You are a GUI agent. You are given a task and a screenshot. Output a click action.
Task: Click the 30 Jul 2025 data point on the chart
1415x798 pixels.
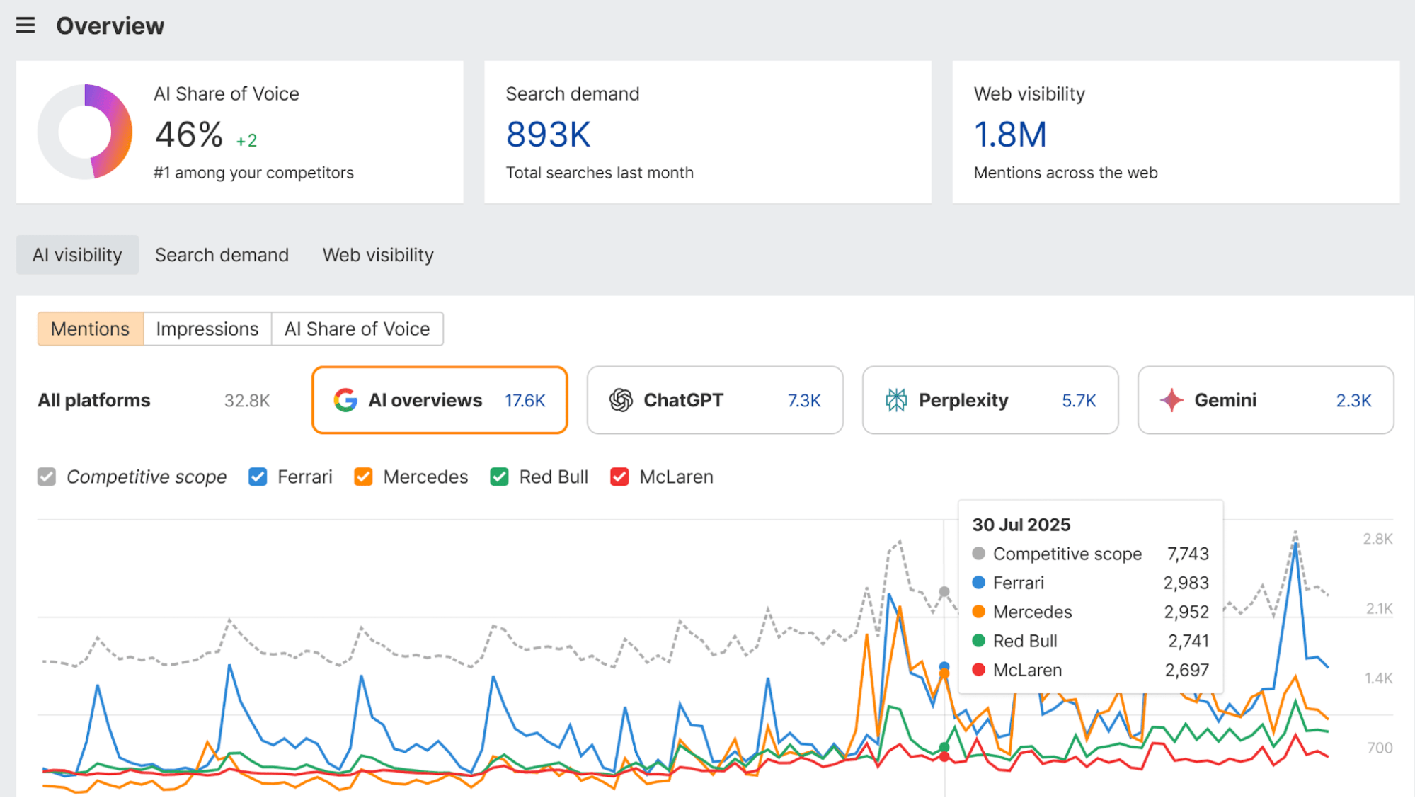click(x=944, y=592)
